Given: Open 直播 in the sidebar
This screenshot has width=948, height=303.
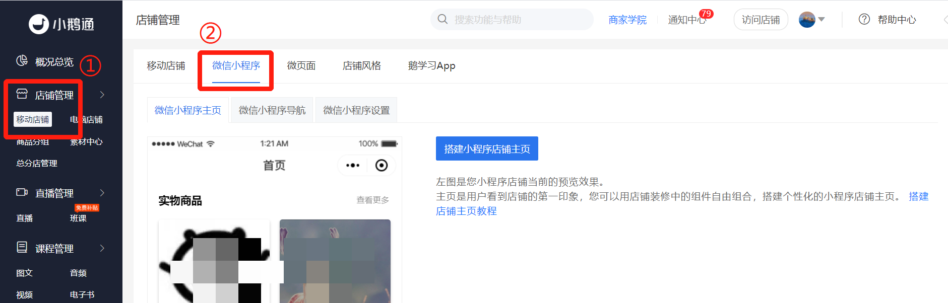Looking at the screenshot, I should pyautogui.click(x=25, y=218).
